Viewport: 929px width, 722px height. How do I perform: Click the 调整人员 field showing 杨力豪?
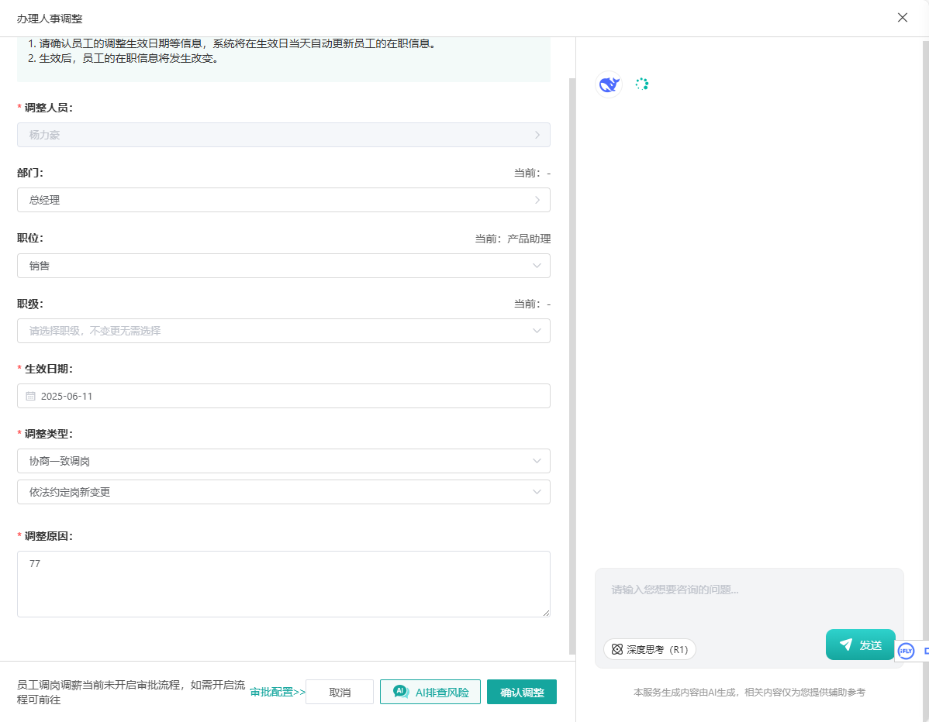point(283,135)
